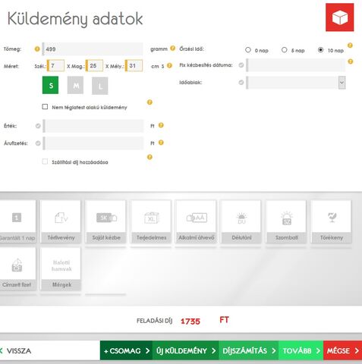Click the FELADÁSI DÍJ label
The image size is (362, 364).
click(x=154, y=321)
